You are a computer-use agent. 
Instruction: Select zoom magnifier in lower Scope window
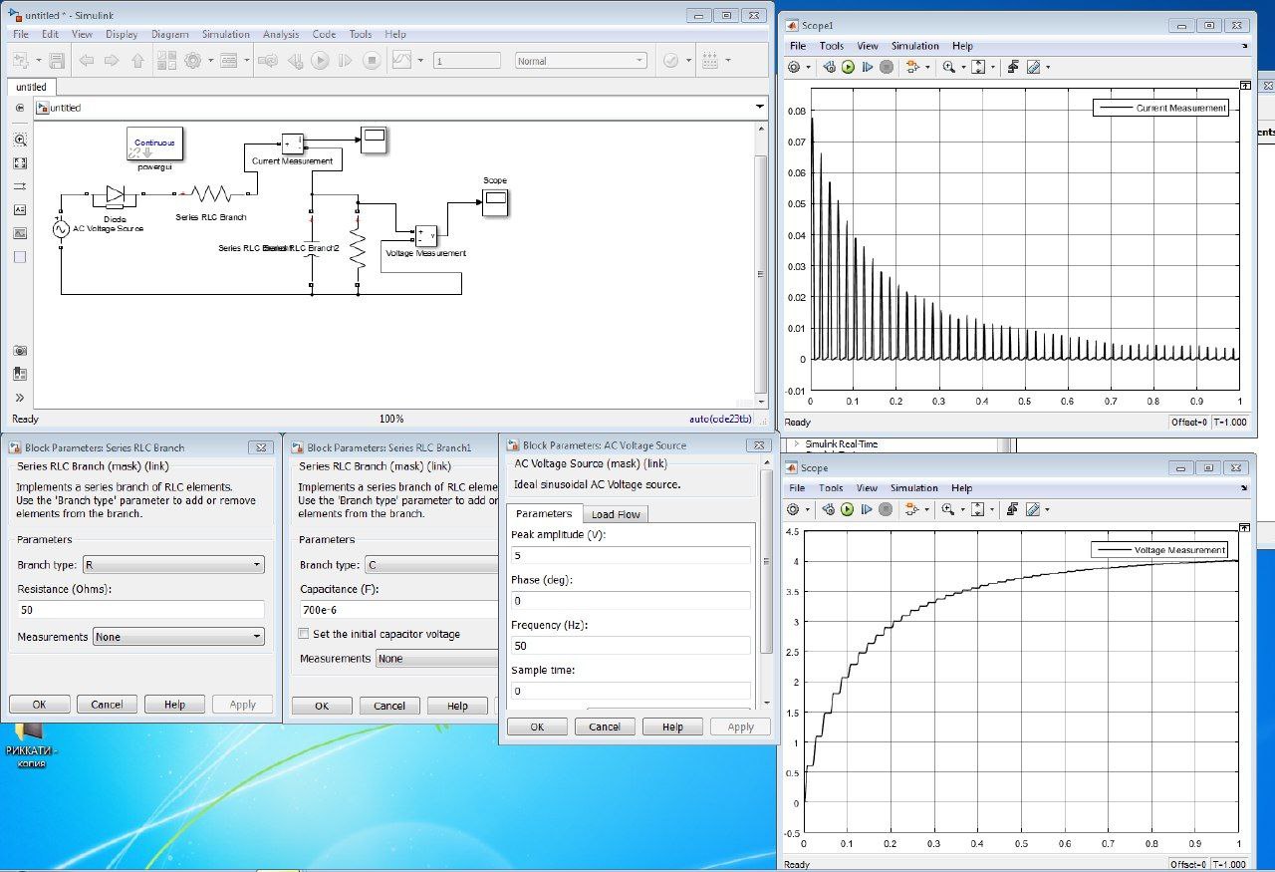949,509
